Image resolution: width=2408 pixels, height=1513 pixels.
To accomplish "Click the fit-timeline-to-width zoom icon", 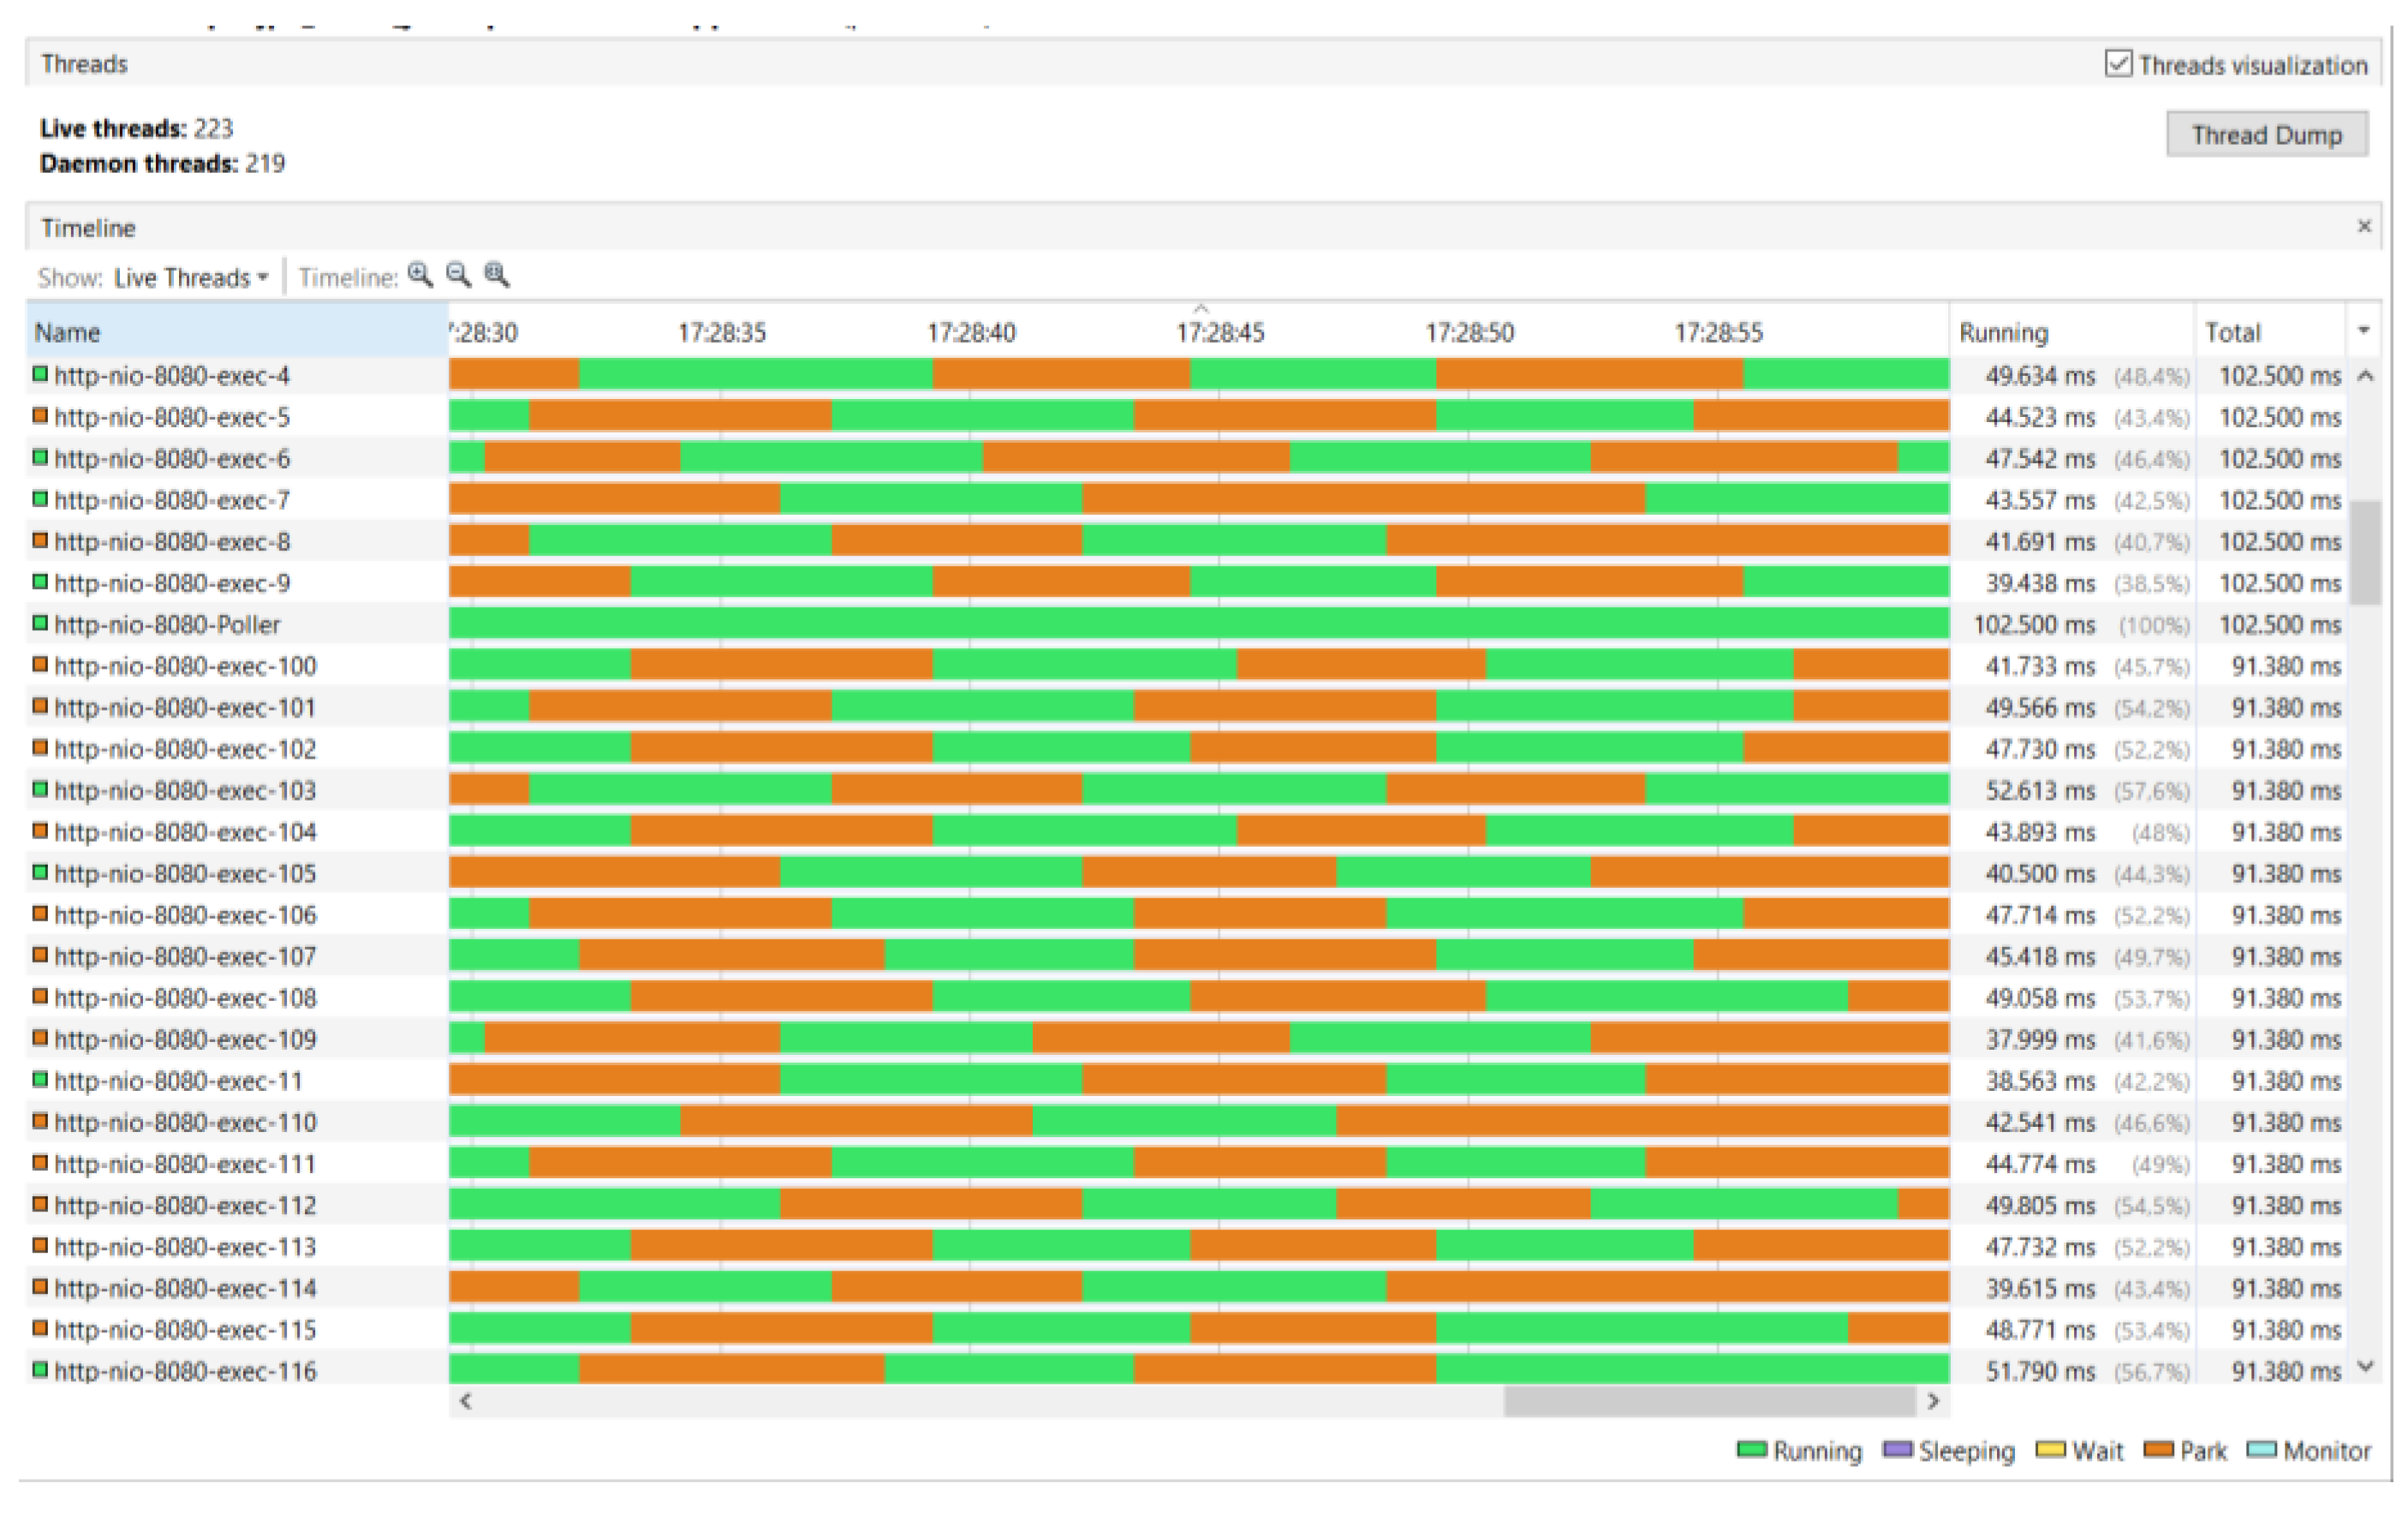I will pos(496,275).
